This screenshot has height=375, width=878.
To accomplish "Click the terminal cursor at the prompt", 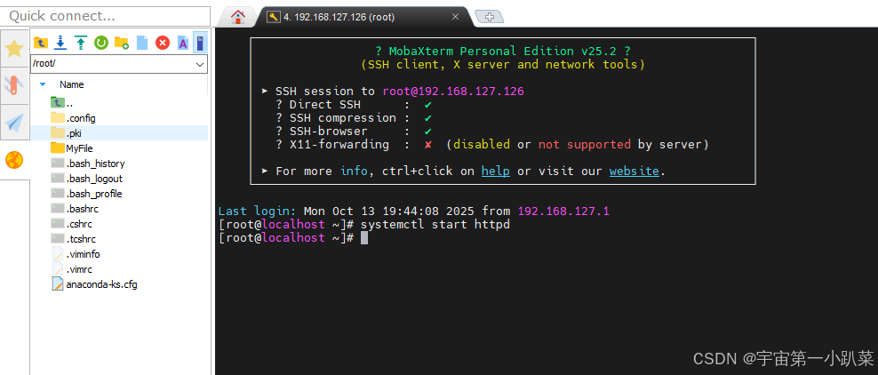I will 364,238.
